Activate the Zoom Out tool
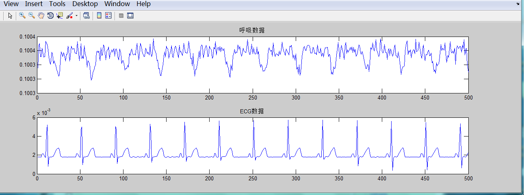 pos(31,16)
